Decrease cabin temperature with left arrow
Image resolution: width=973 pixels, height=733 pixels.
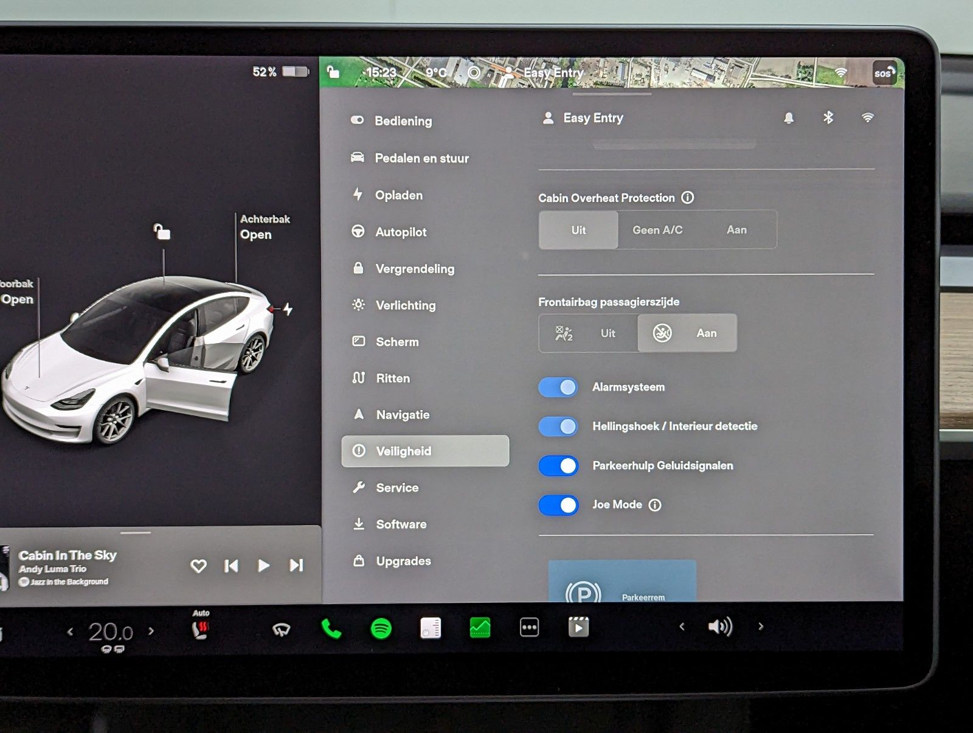click(x=71, y=631)
